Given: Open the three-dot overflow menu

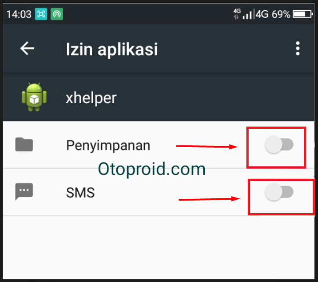Looking at the screenshot, I should coord(297,49).
